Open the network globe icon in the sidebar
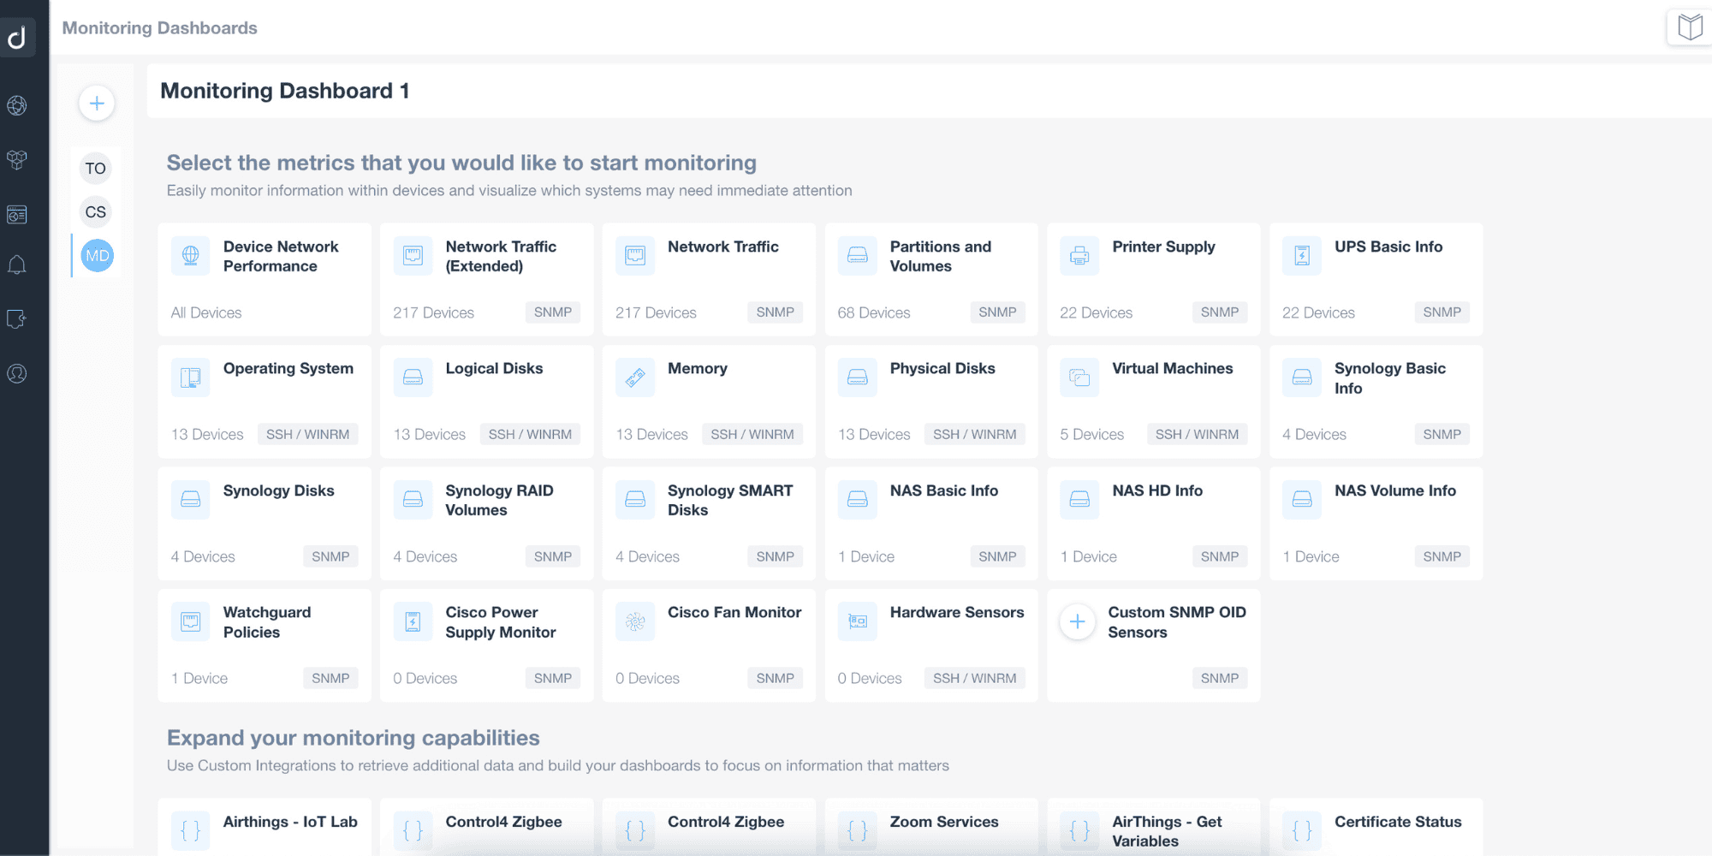 tap(17, 105)
